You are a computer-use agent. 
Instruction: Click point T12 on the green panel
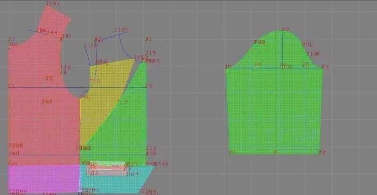pos(122,102)
